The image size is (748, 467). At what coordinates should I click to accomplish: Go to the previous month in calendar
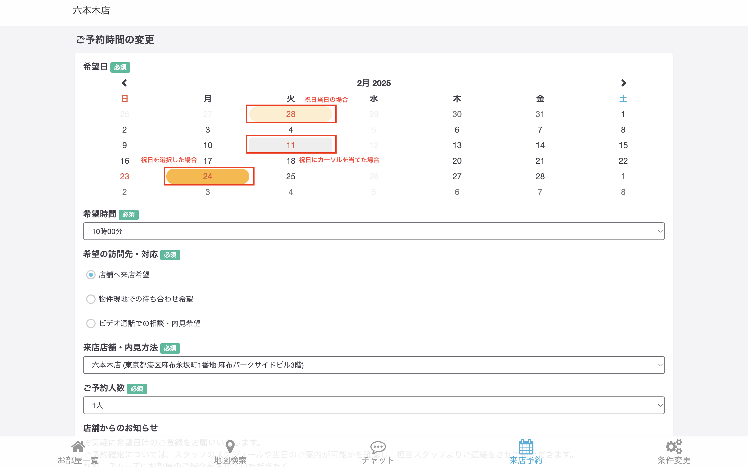point(124,83)
